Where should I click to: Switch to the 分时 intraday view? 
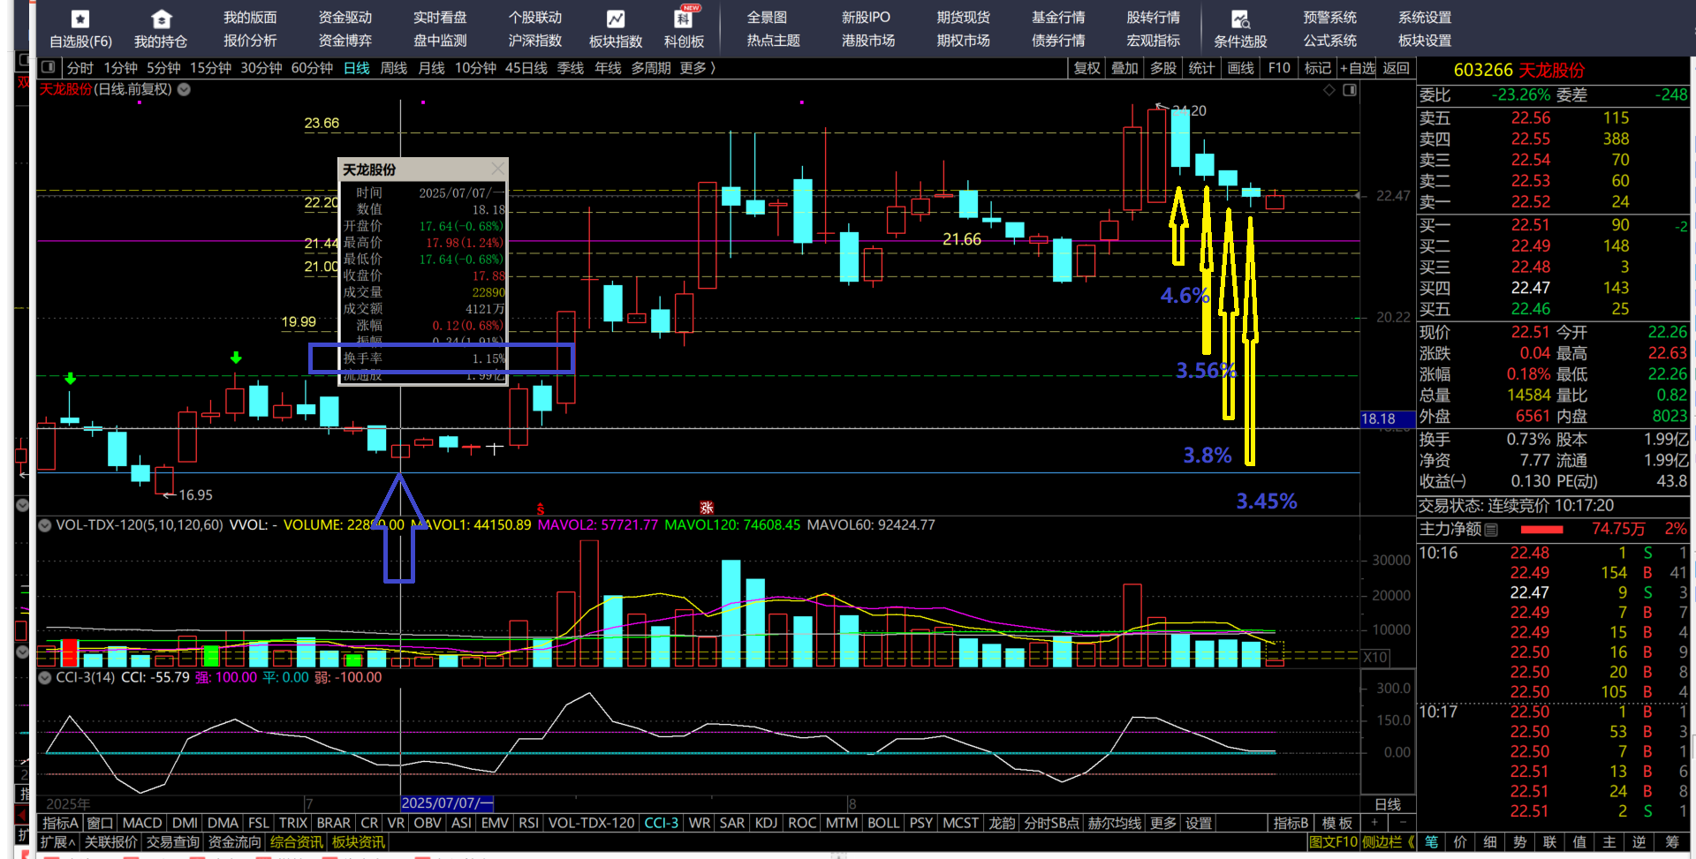click(80, 68)
